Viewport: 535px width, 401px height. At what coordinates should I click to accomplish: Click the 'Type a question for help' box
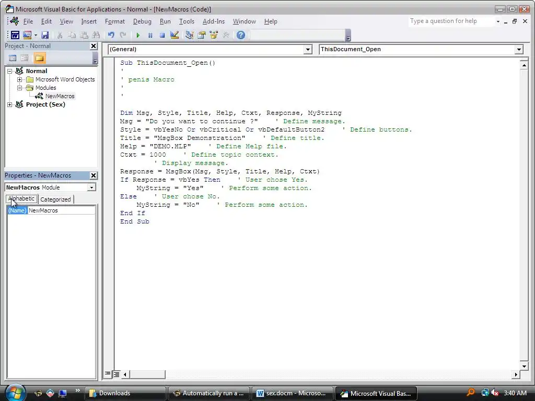(x=451, y=21)
